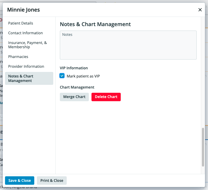Click the Notes & Chart Management page heading

(x=95, y=24)
